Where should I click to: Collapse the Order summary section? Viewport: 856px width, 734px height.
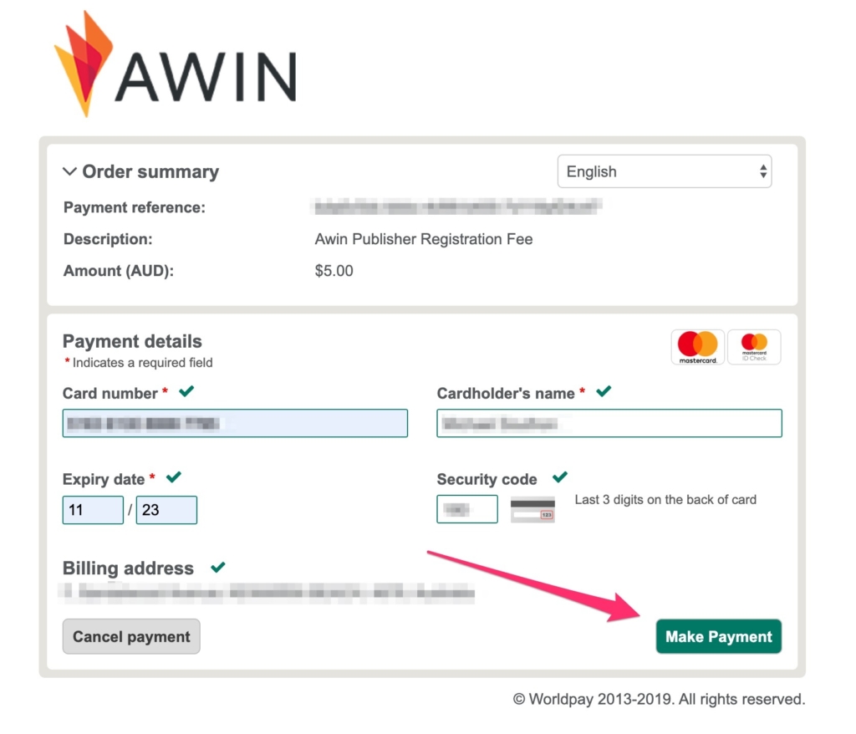(69, 171)
